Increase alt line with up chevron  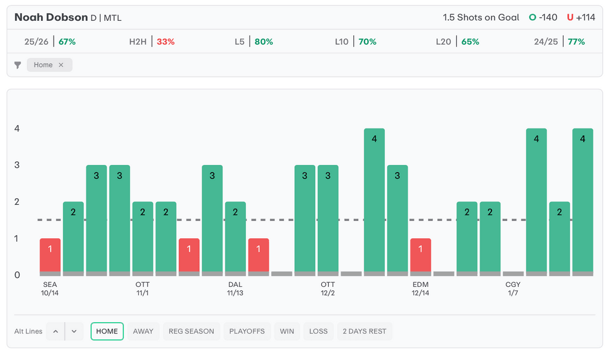55,331
